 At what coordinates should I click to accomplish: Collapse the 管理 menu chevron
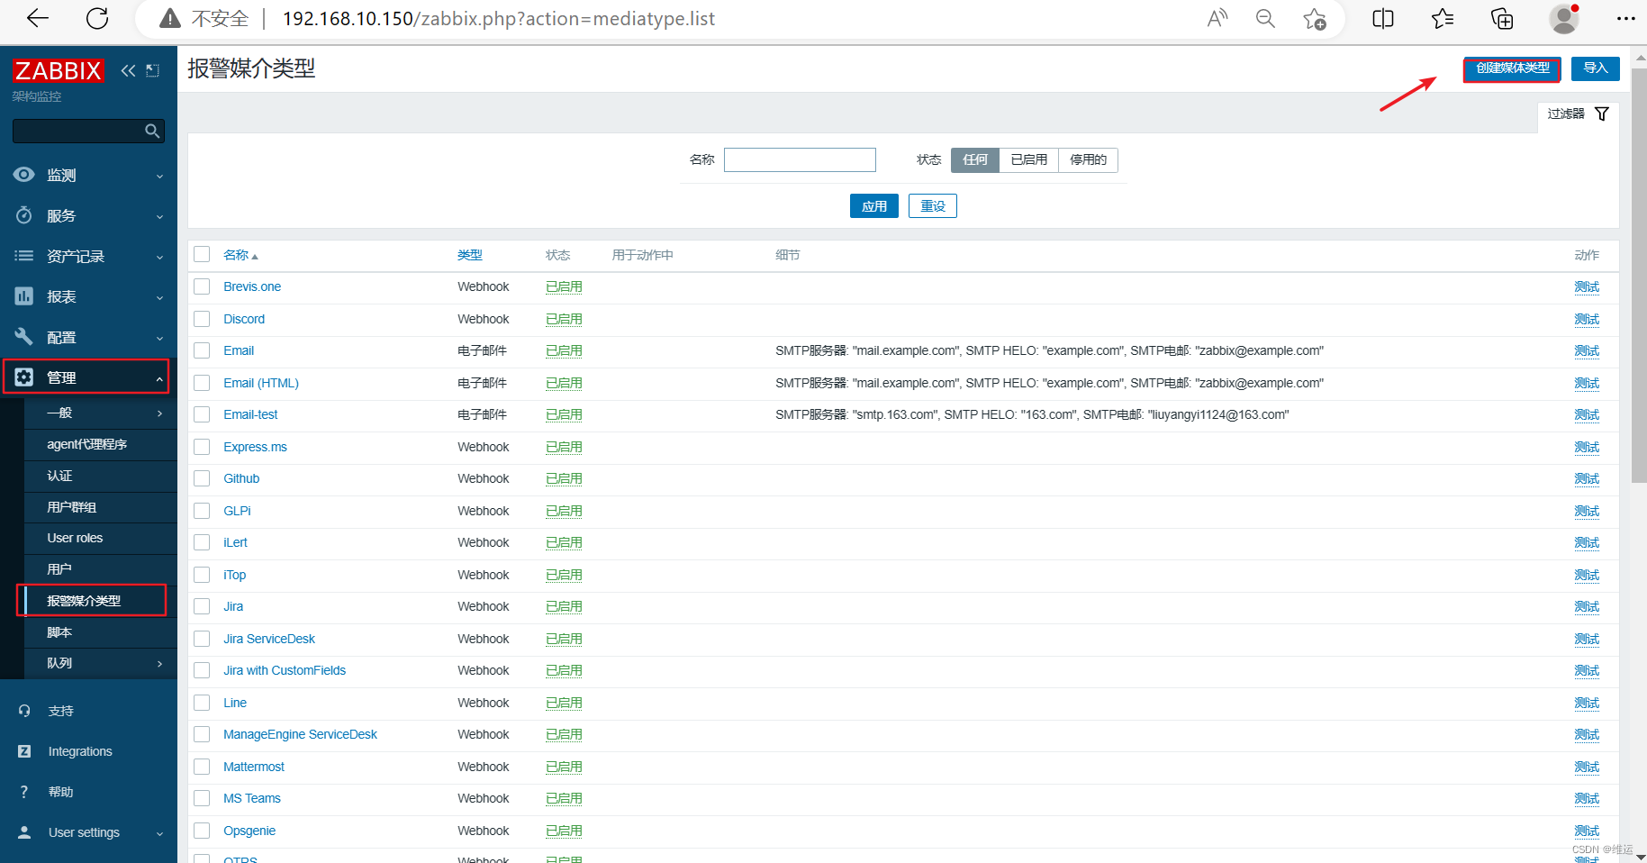click(x=160, y=379)
